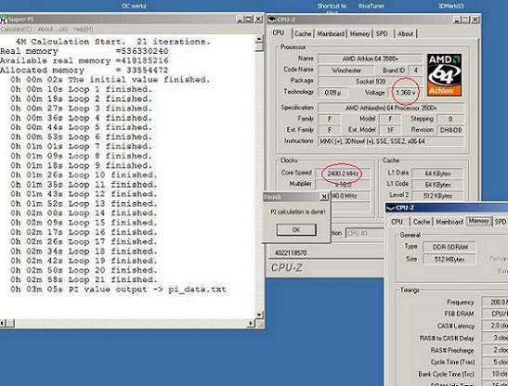Click the Core Speed value 2400.2 MHz

(343, 174)
